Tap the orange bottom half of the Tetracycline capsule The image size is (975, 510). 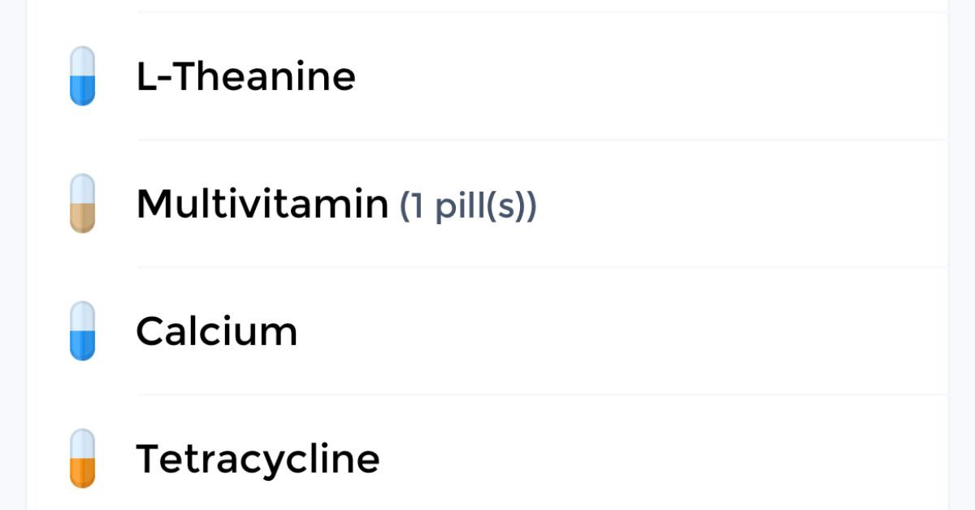click(83, 473)
